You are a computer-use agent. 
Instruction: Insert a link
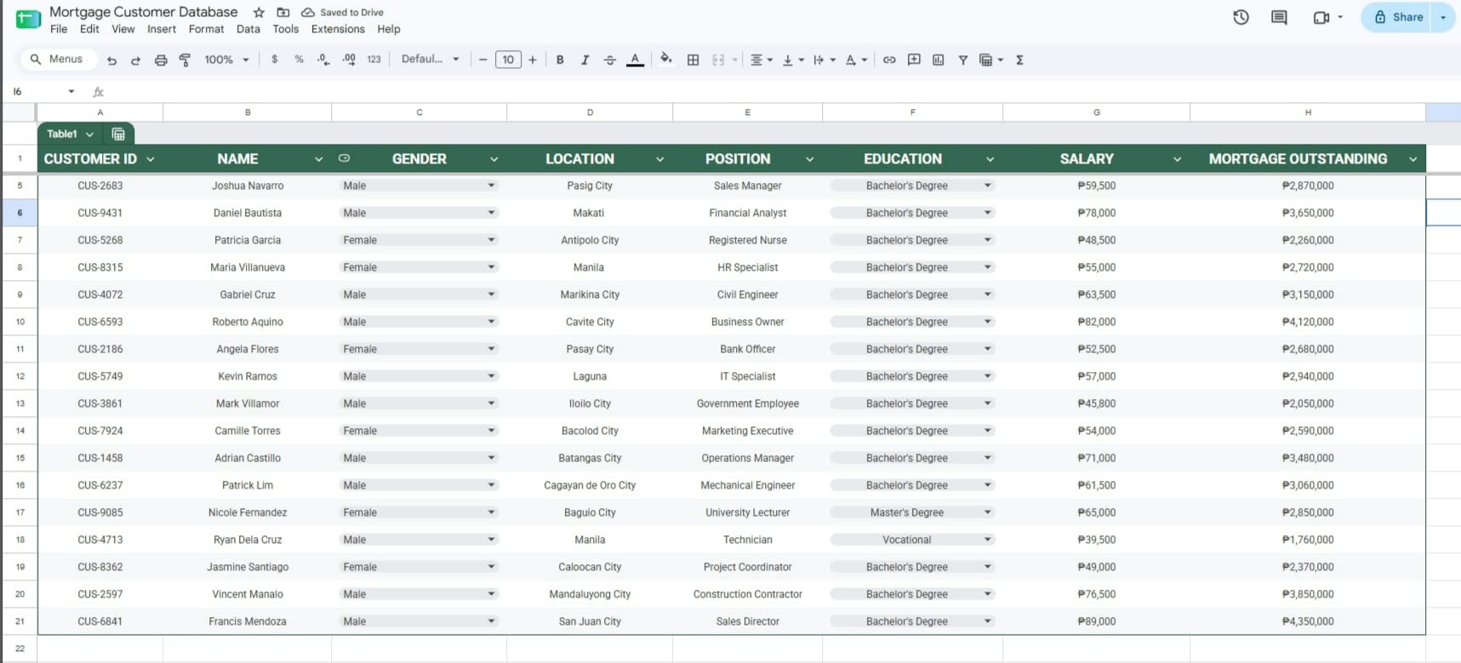pyautogui.click(x=889, y=60)
